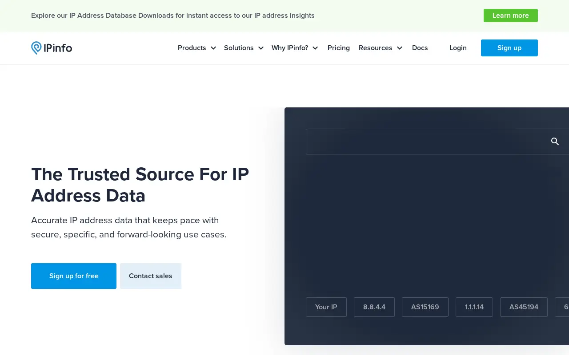Open the Why IPinfo? menu
Viewport: 569px width, 355px height.
click(x=290, y=48)
